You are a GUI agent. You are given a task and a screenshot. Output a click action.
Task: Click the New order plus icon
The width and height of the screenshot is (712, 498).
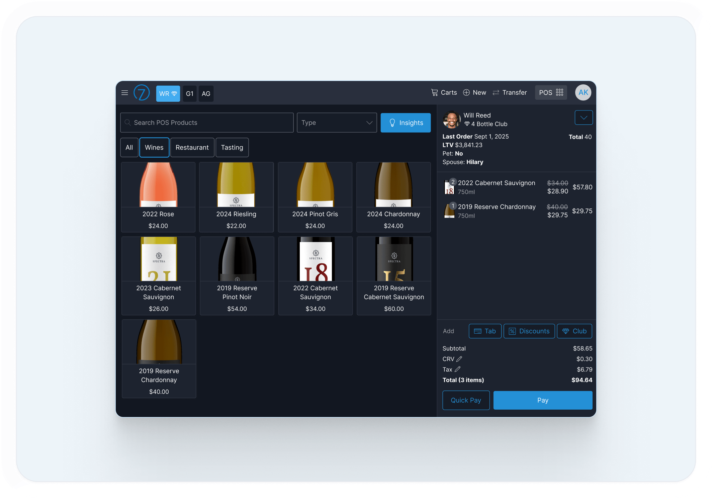[x=466, y=92]
